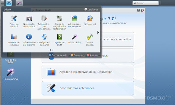Open the Inicio rápido desktop shortcut
Screen dimensions: 175x105
11,74
